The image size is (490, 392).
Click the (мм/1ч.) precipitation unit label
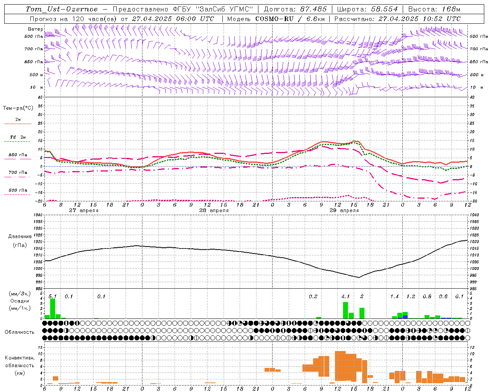point(20,308)
